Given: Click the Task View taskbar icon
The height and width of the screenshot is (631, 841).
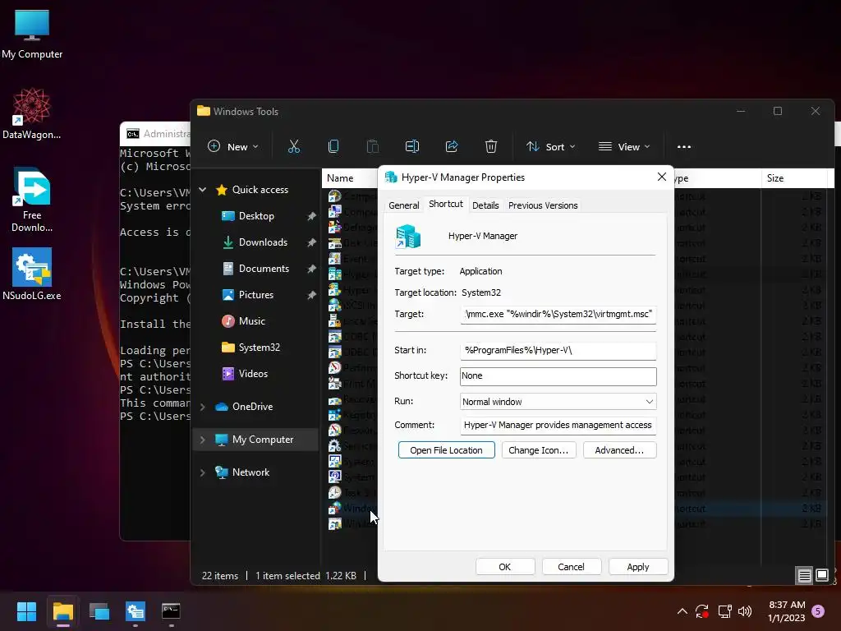Looking at the screenshot, I should (99, 611).
